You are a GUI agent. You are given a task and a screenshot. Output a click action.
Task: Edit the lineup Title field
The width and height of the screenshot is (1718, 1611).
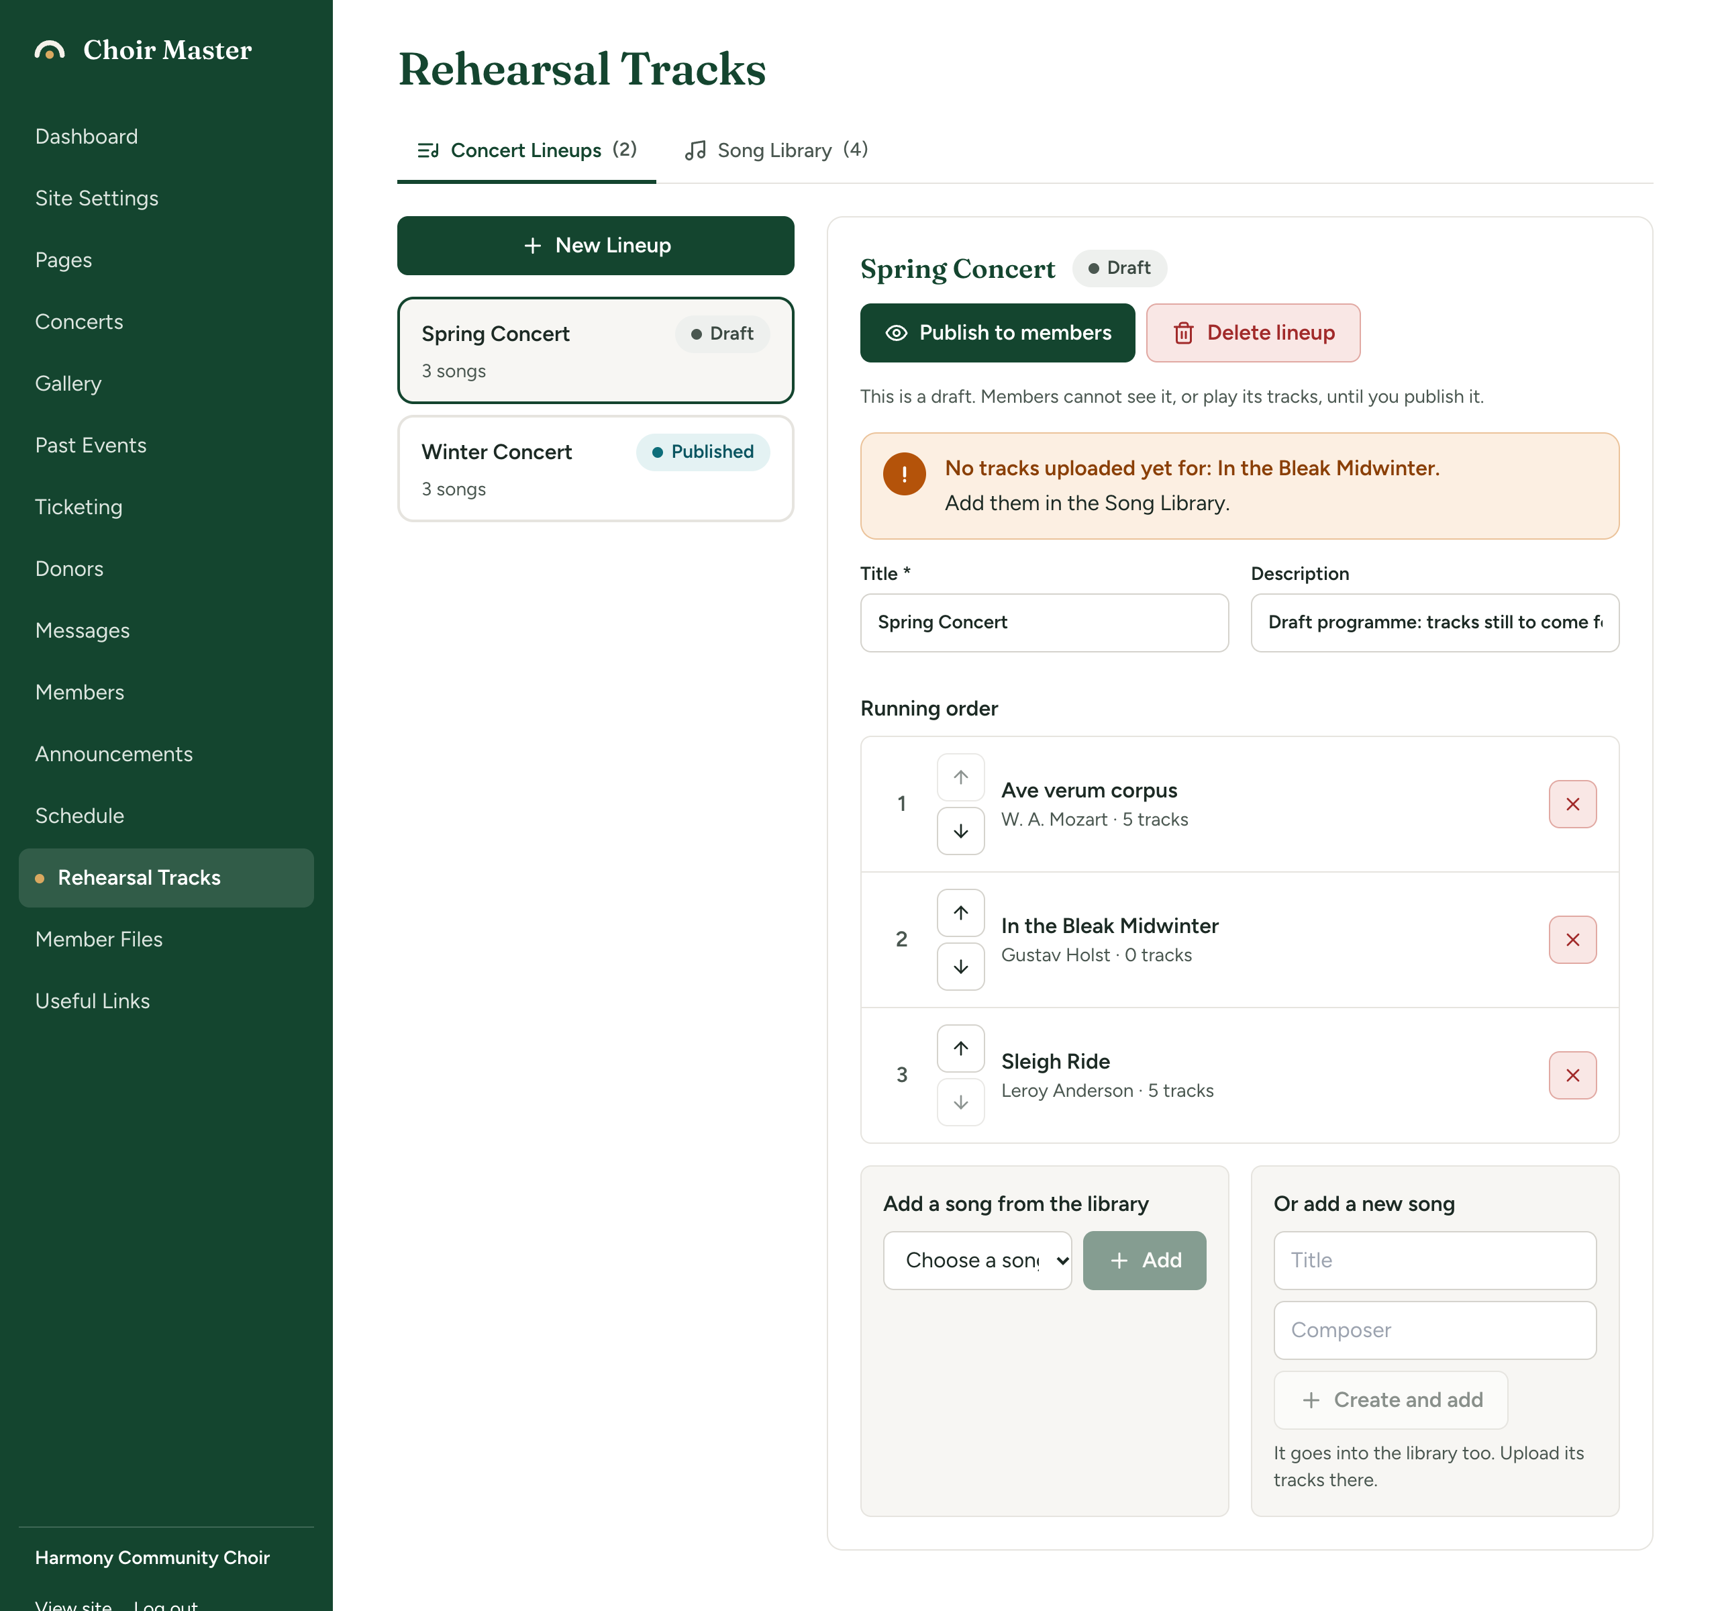(x=1044, y=622)
